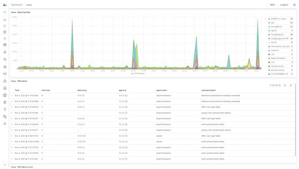
Task: Click 'syslog: User authentication failure.' in 11:27:45.071 row
Action: [x=216, y=130]
